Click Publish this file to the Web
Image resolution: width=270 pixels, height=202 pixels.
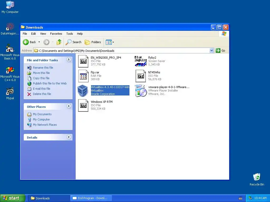click(x=50, y=83)
